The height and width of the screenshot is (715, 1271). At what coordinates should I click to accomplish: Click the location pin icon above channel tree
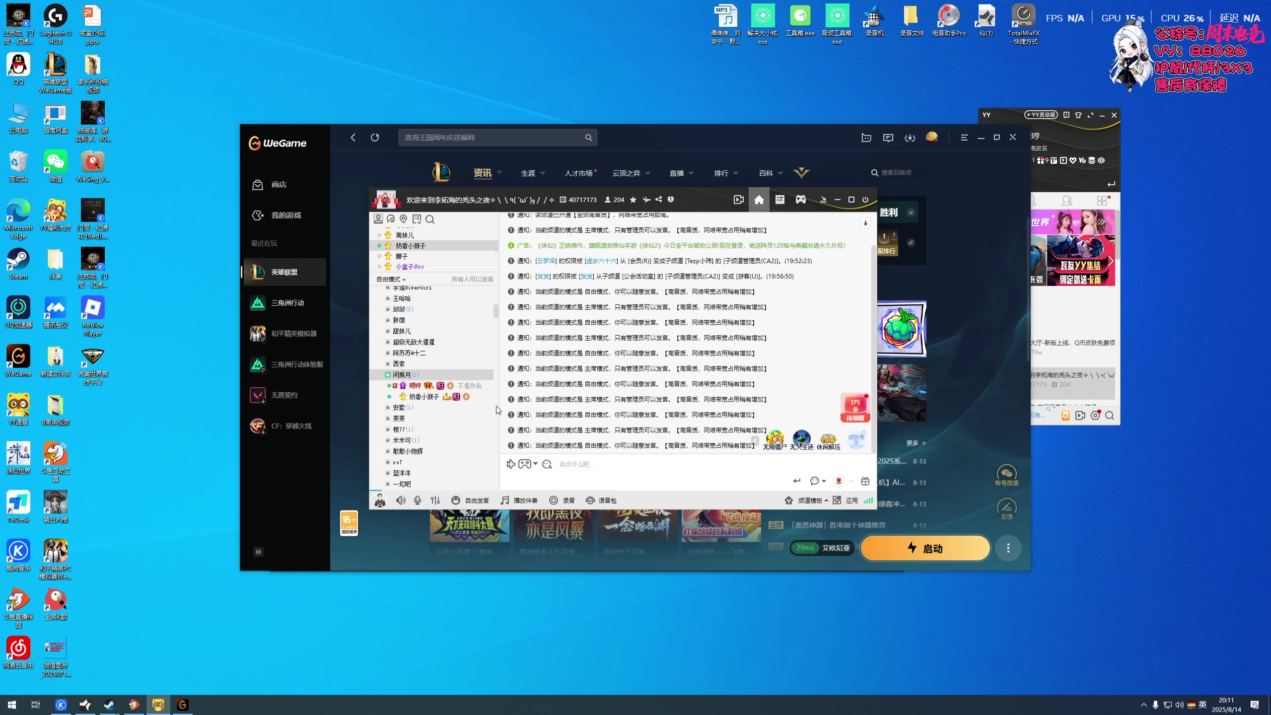(404, 219)
